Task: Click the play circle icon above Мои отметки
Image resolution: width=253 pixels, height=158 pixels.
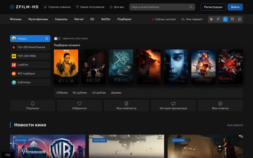Action: 220,104
